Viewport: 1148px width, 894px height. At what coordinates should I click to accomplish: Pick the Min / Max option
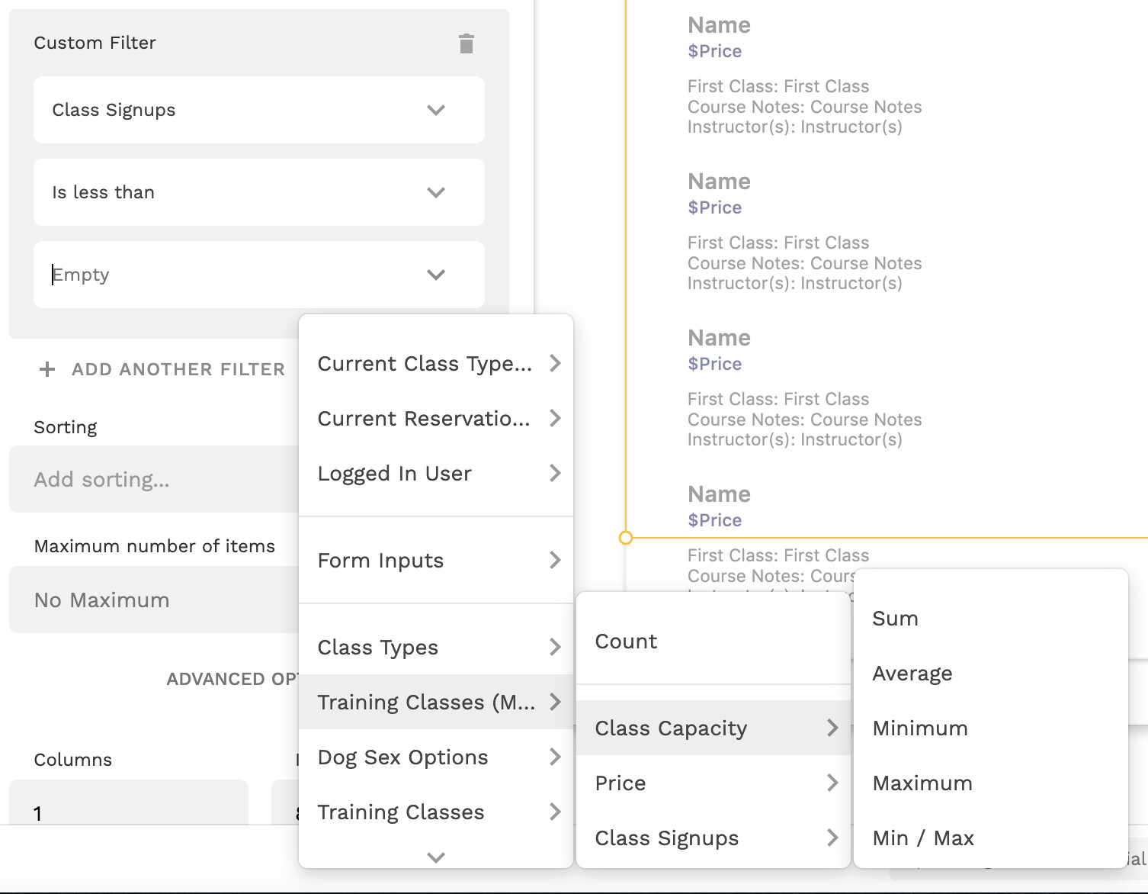click(923, 838)
